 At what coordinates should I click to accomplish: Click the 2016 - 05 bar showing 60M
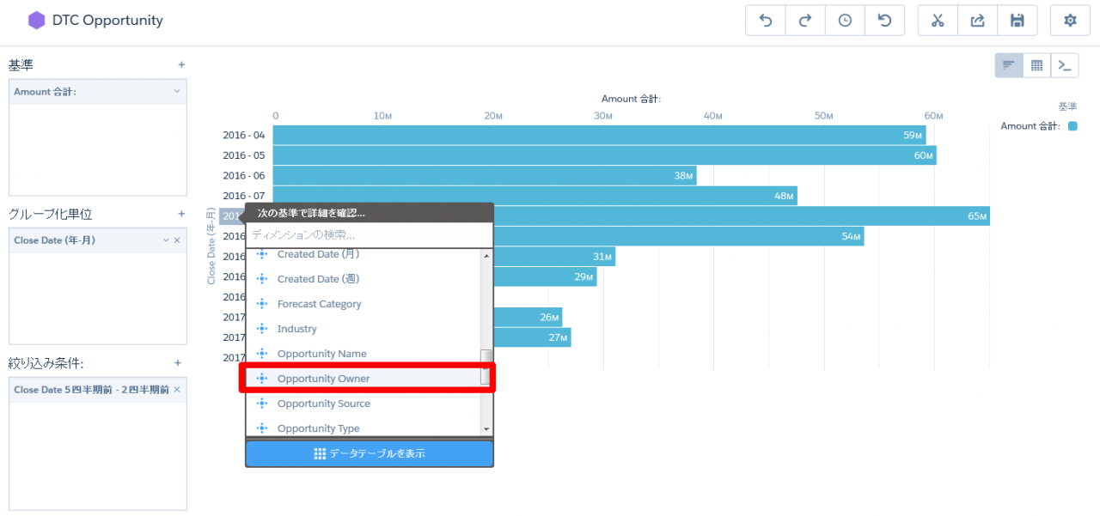604,155
